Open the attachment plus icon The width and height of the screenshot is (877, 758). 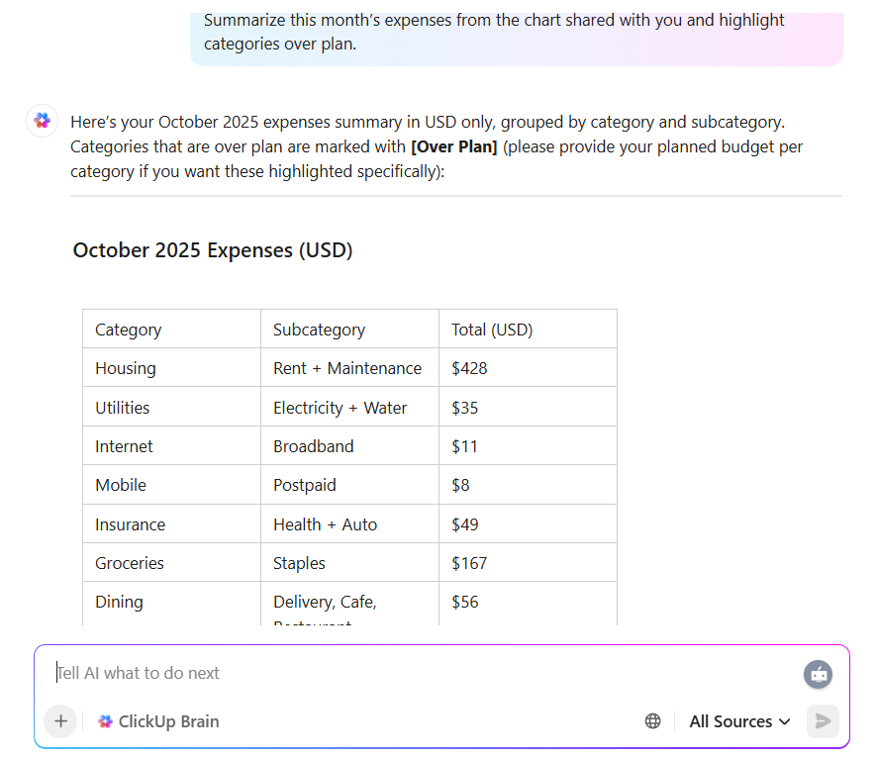(60, 721)
